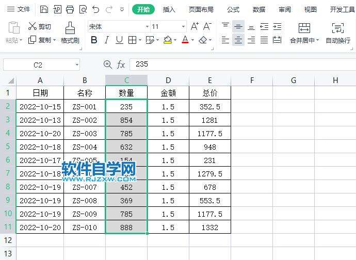Screen dimensions: 356x260
Task: Decrease font size with A- icon
Action: (207, 27)
